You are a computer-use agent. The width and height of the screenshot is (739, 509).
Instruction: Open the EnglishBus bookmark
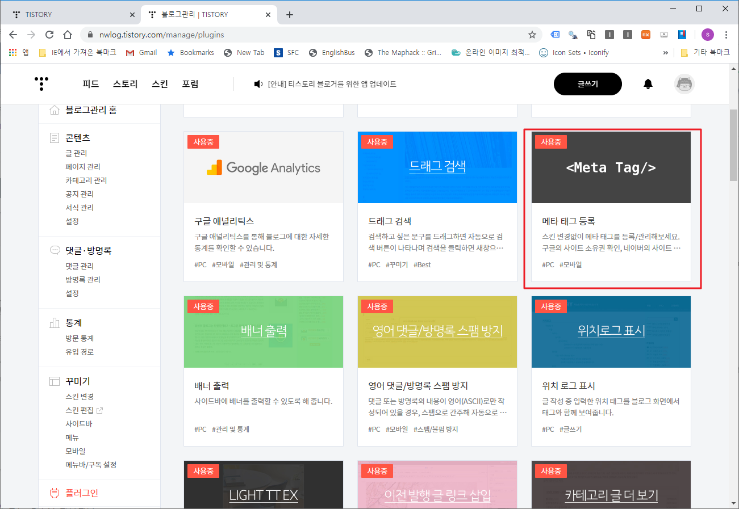[332, 52]
